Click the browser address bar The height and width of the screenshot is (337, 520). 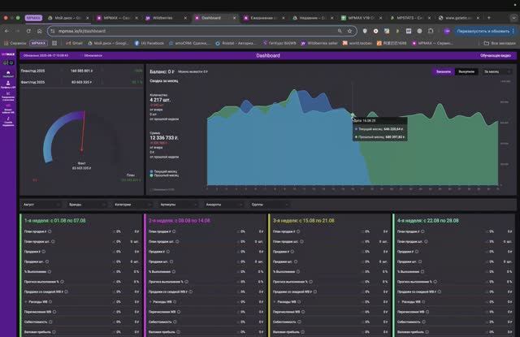(x=197, y=31)
